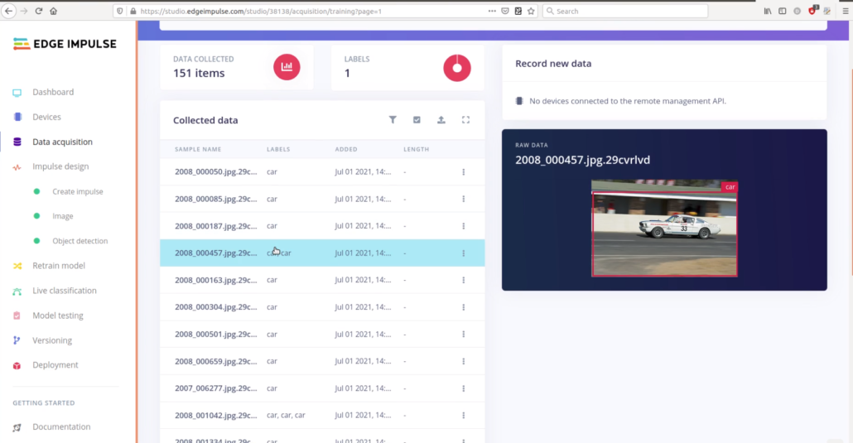Click the Data collected chart icon

point(287,67)
